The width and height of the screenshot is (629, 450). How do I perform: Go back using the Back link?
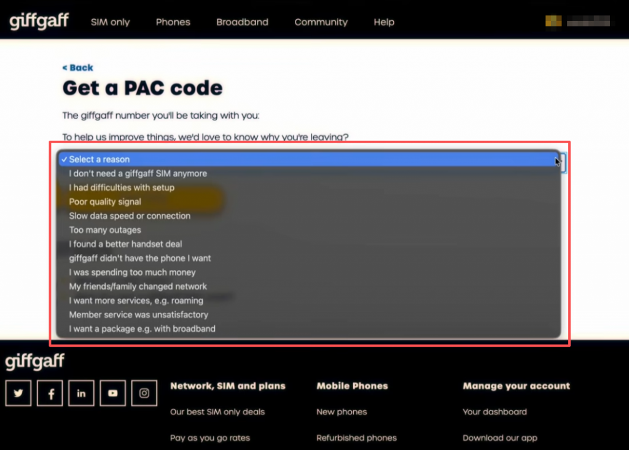click(x=78, y=68)
